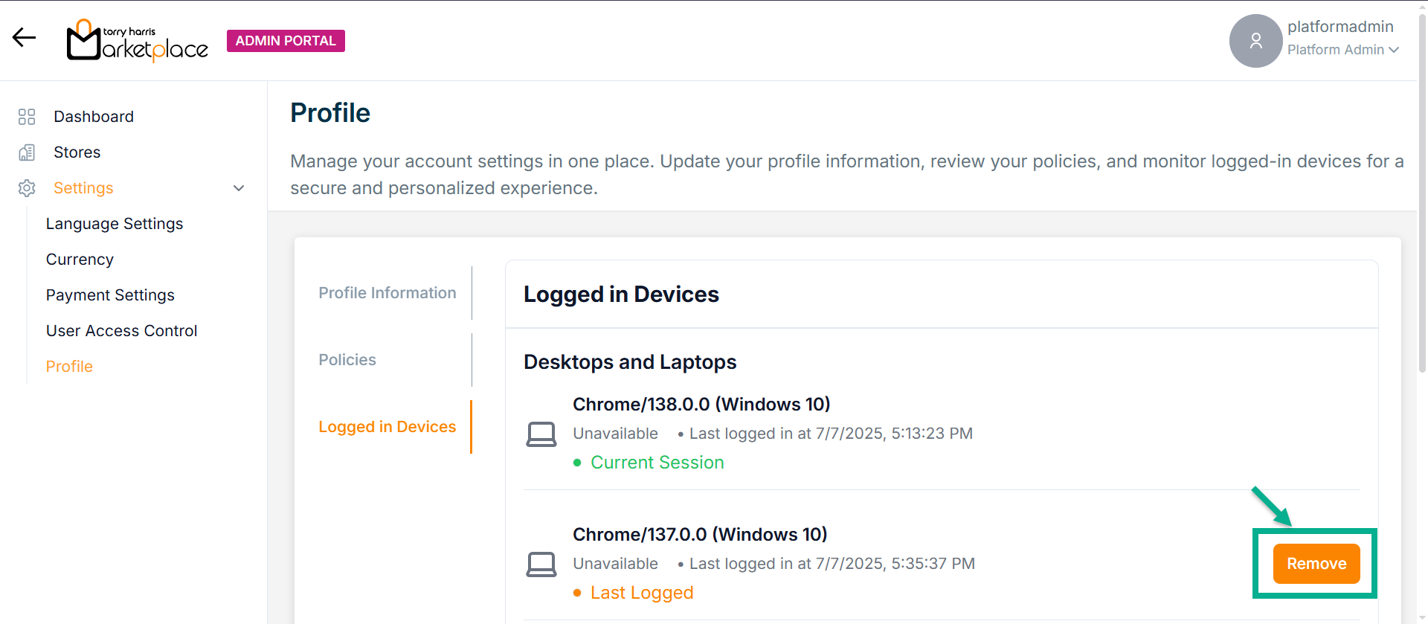This screenshot has width=1428, height=624.
Task: Switch to the Policies tab
Action: 347,360
